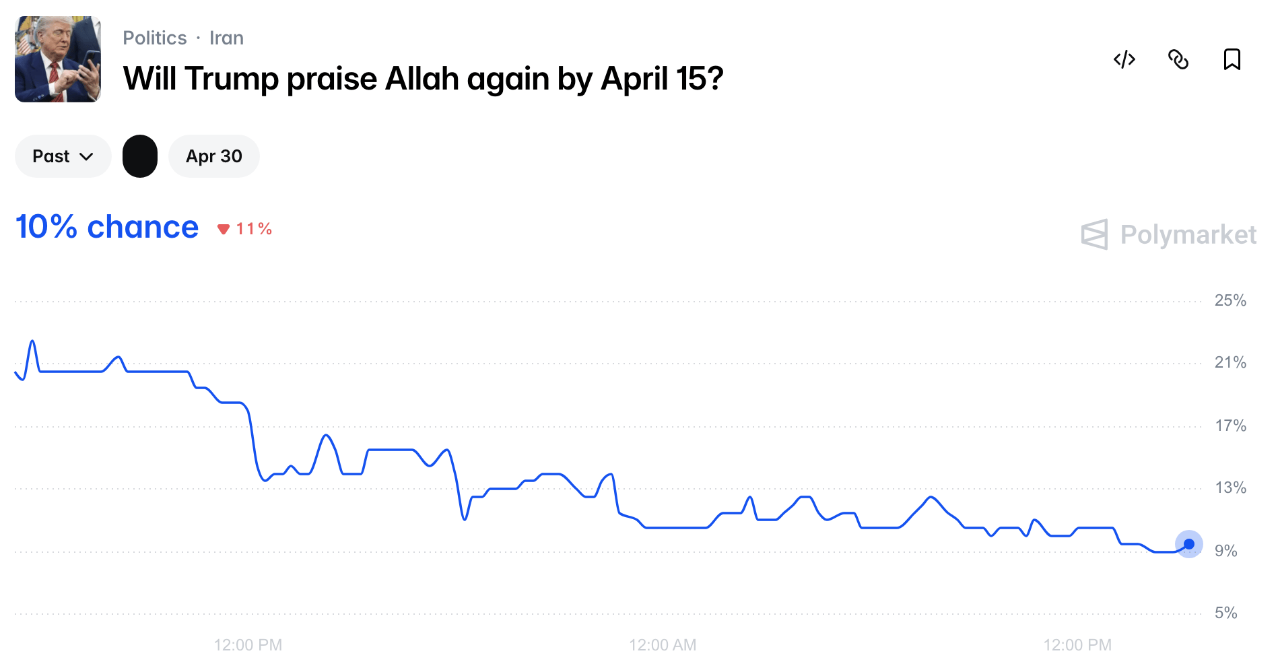Open the Politics category link

coord(154,38)
